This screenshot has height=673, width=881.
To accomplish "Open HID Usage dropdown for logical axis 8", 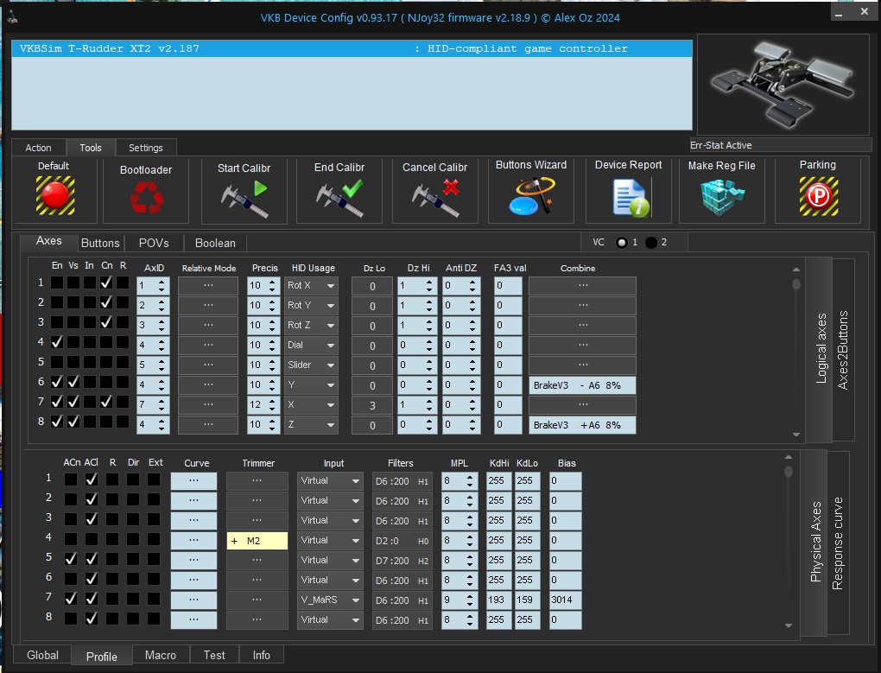I will click(311, 425).
